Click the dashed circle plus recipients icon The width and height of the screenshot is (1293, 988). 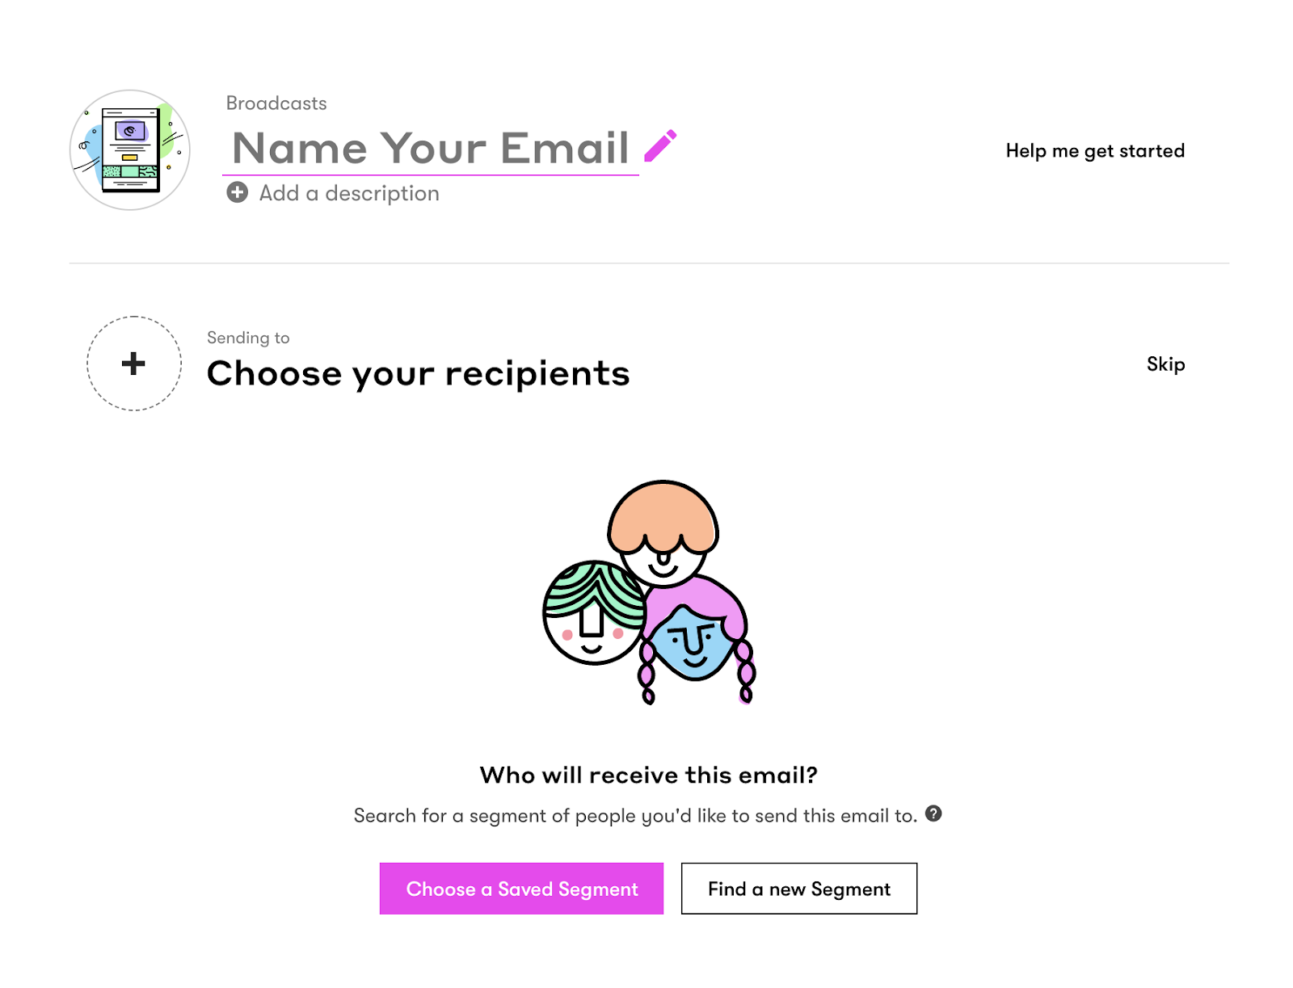pyautogui.click(x=134, y=364)
